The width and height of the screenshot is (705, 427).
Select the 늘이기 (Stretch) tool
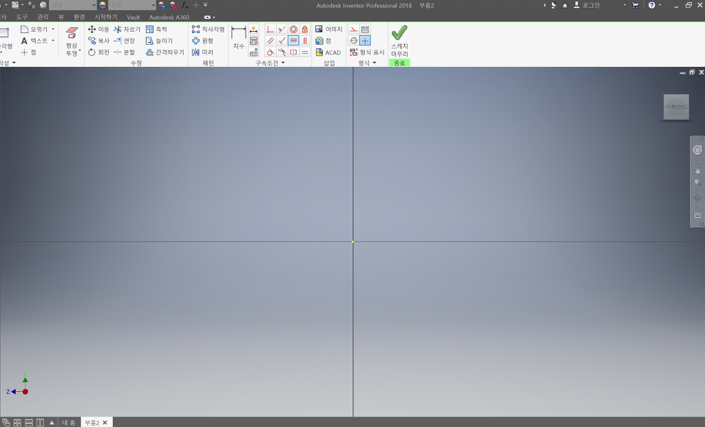point(159,41)
